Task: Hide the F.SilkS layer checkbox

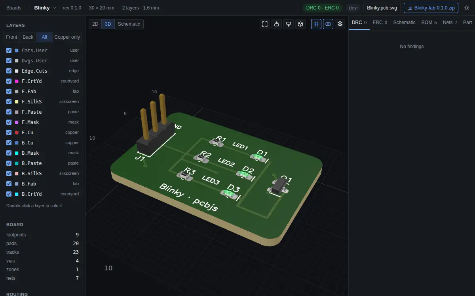Action: pyautogui.click(x=9, y=101)
